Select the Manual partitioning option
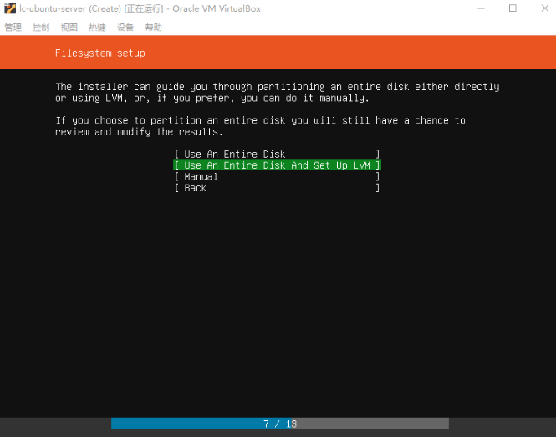Image resolution: width=556 pixels, height=437 pixels. [277, 176]
